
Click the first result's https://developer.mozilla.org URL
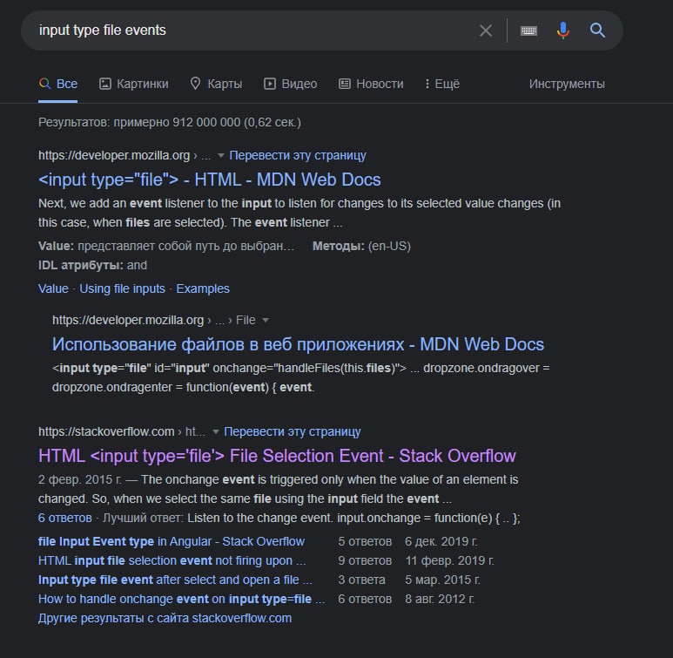(x=114, y=155)
